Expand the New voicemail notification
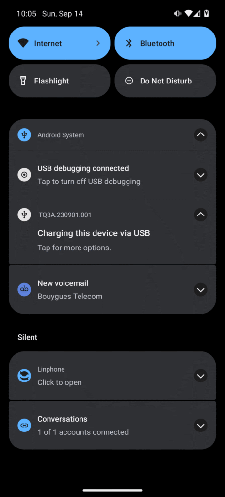 click(x=201, y=289)
